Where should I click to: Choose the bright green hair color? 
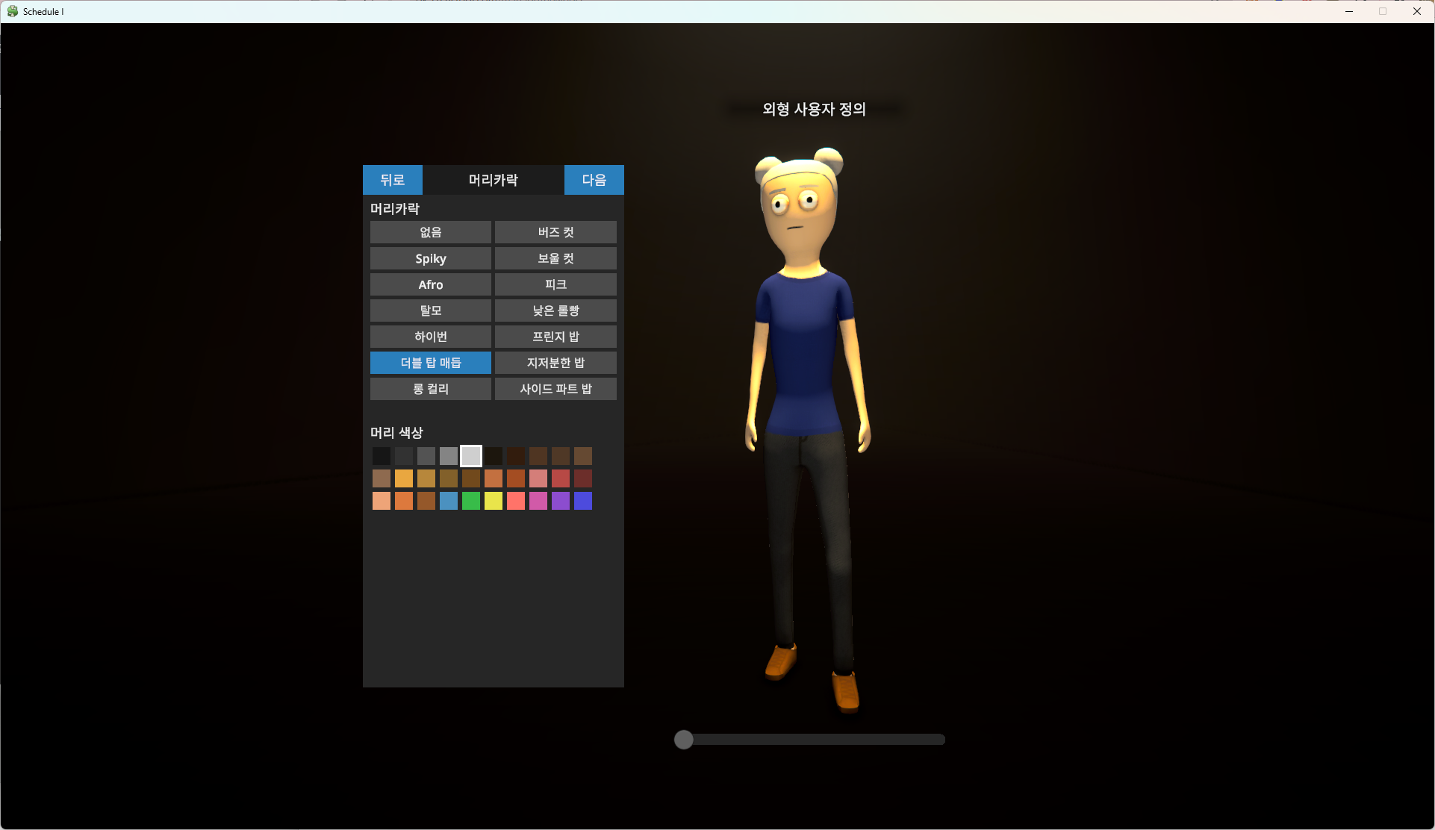coord(471,501)
